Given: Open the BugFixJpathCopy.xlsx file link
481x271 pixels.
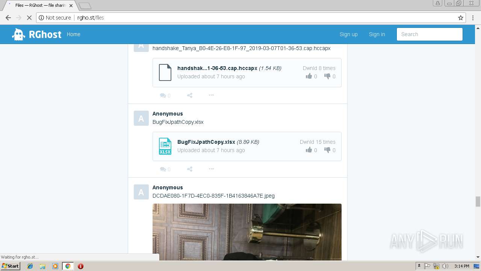Looking at the screenshot, I should (x=206, y=142).
